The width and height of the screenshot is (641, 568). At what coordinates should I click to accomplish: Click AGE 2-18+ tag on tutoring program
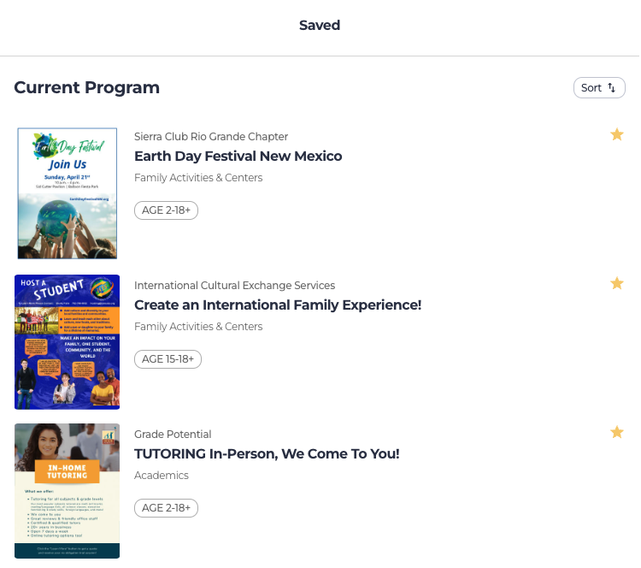click(166, 508)
